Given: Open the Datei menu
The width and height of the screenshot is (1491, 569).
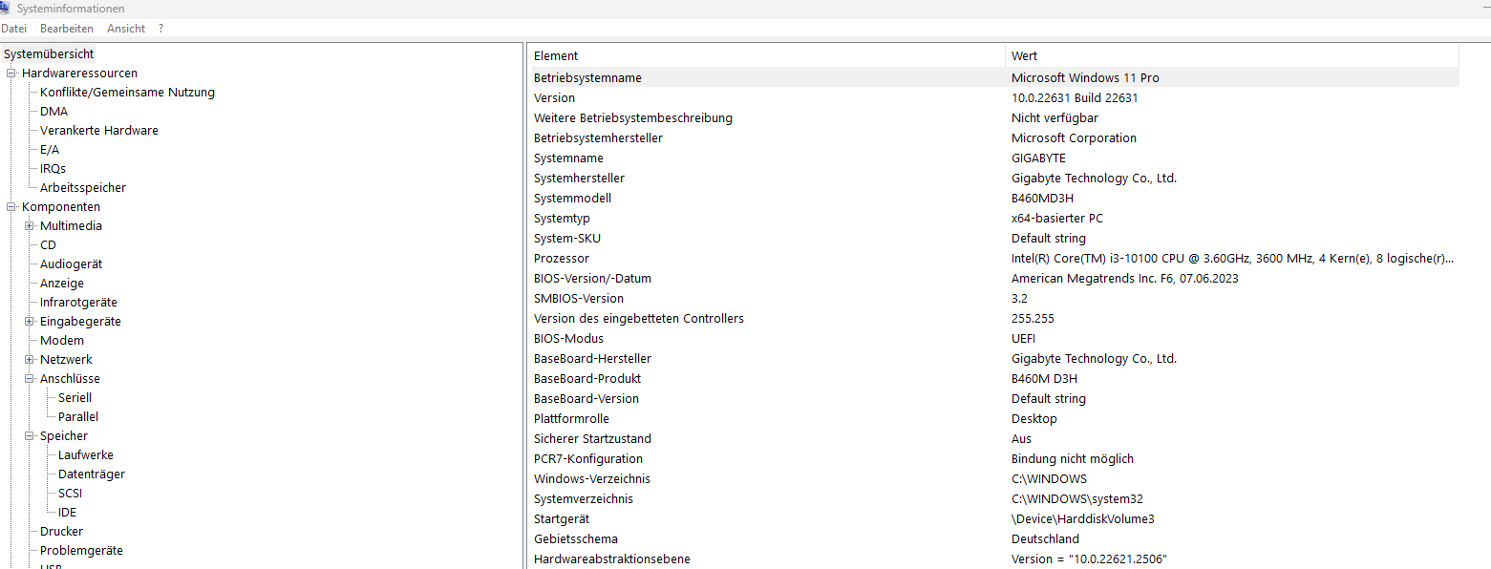Looking at the screenshot, I should point(13,29).
